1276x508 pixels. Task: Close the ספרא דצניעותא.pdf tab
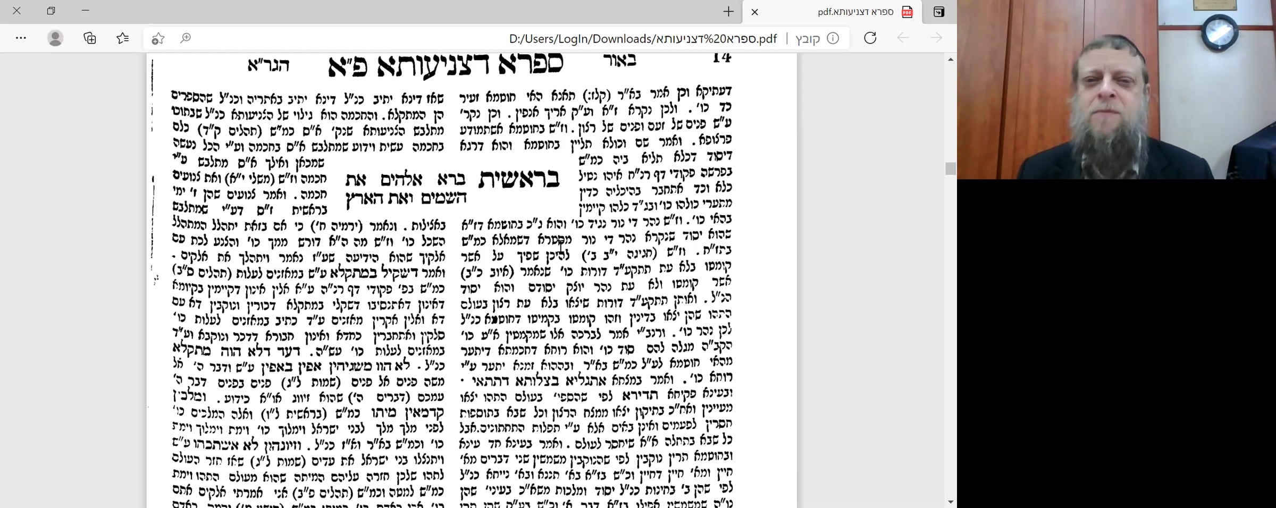coord(754,12)
